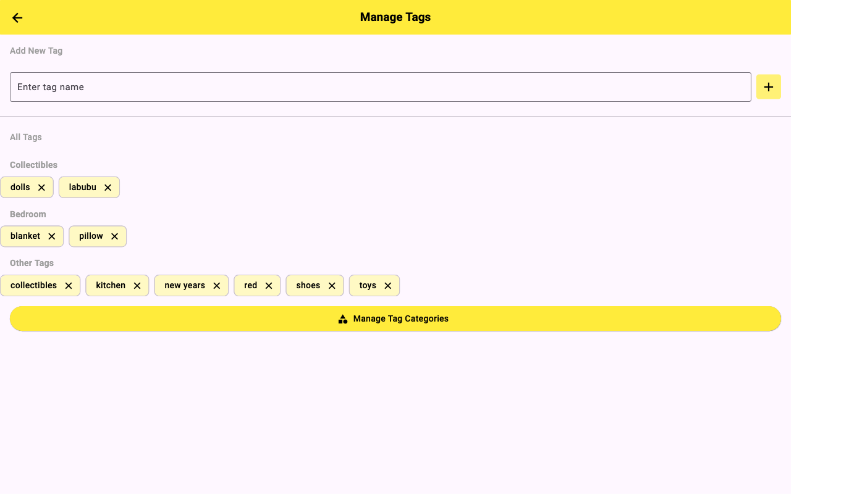Click the Manage Tags title

[395, 17]
